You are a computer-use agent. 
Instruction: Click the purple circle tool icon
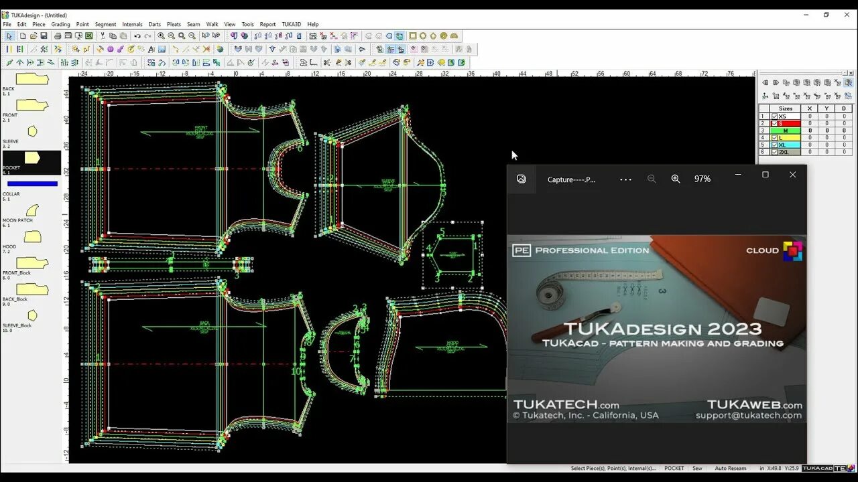110,49
